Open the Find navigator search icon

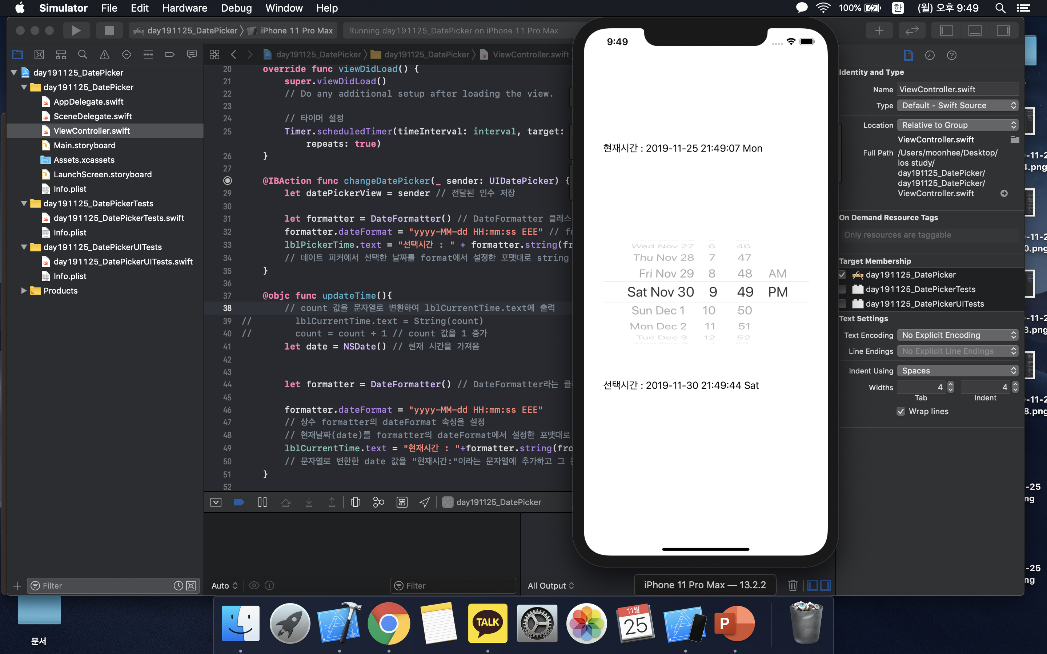tap(82, 54)
